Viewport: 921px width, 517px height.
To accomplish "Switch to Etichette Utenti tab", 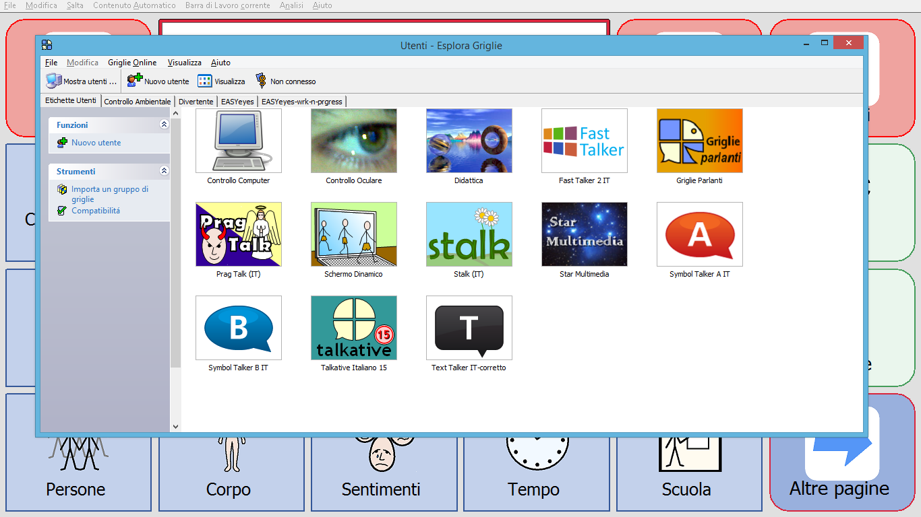I will (71, 100).
